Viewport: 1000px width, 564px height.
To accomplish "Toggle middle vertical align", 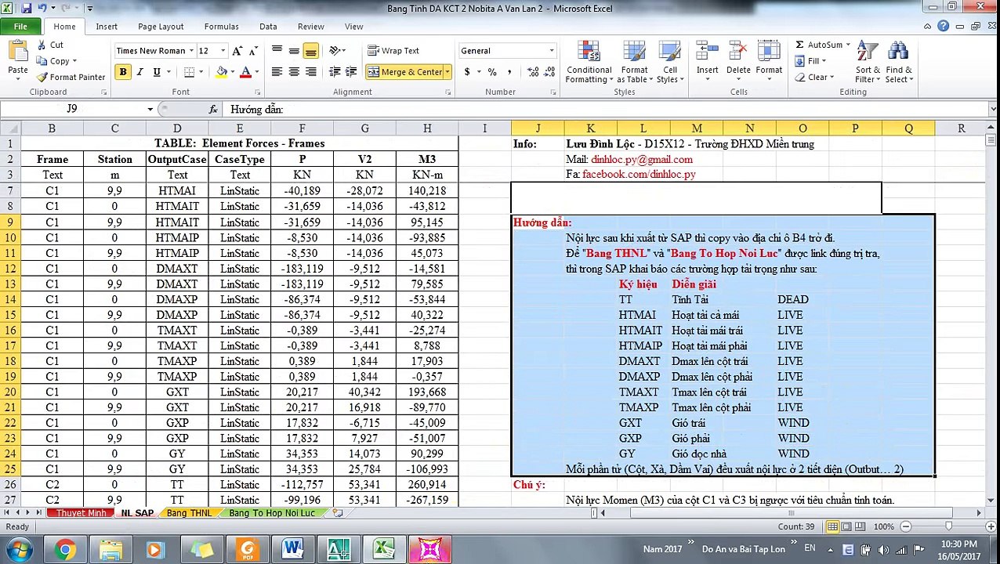I will point(294,51).
